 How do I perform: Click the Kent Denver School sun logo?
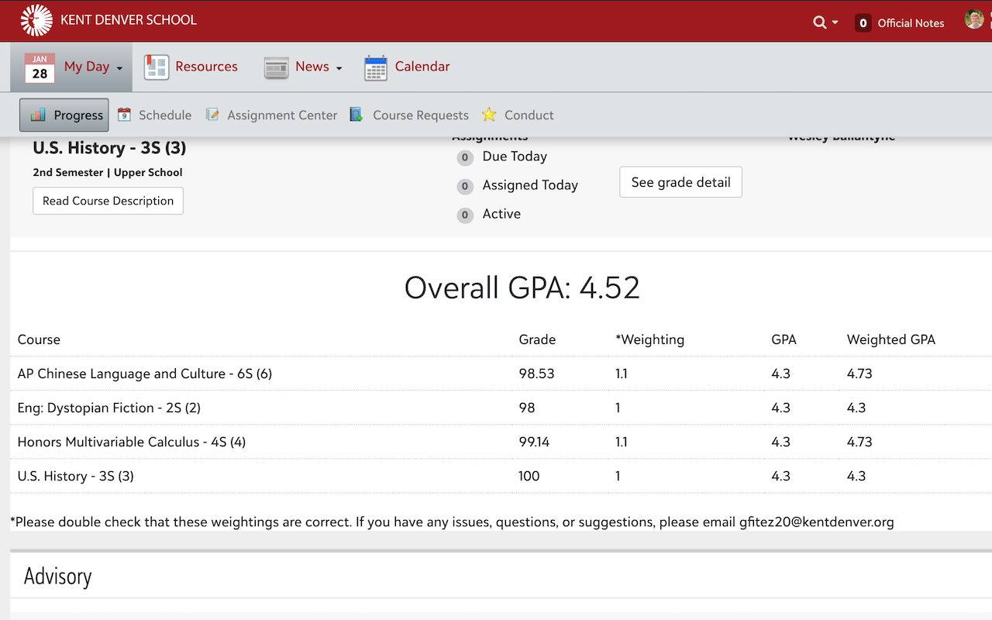click(x=36, y=20)
